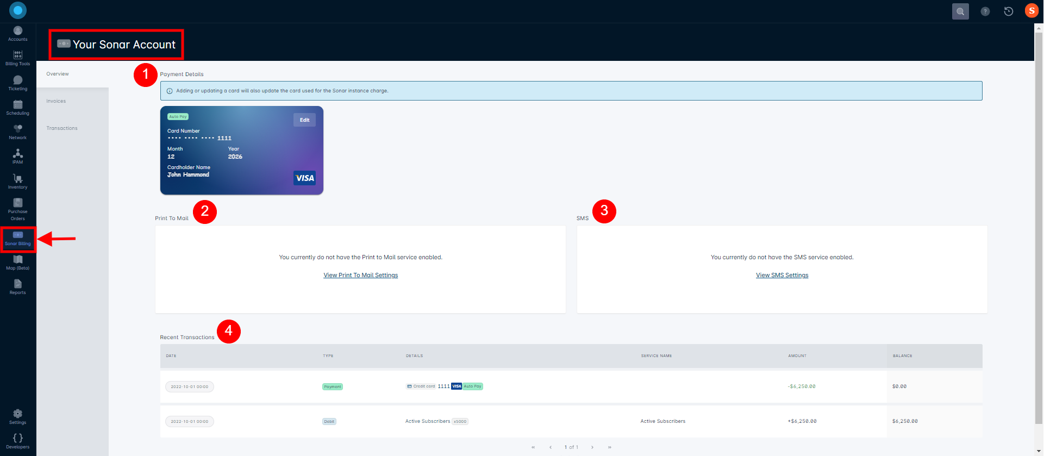
Task: Open the Network sidebar section
Action: 18,132
